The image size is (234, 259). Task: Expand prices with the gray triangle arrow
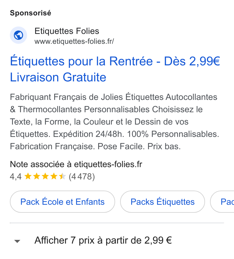pos(17,241)
